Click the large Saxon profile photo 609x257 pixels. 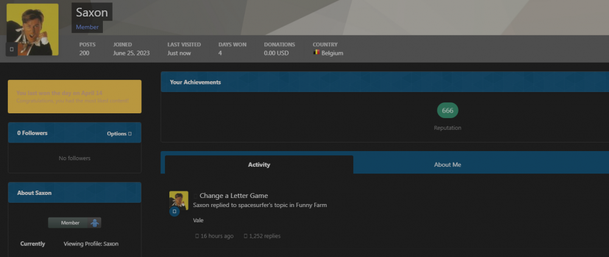(33, 29)
